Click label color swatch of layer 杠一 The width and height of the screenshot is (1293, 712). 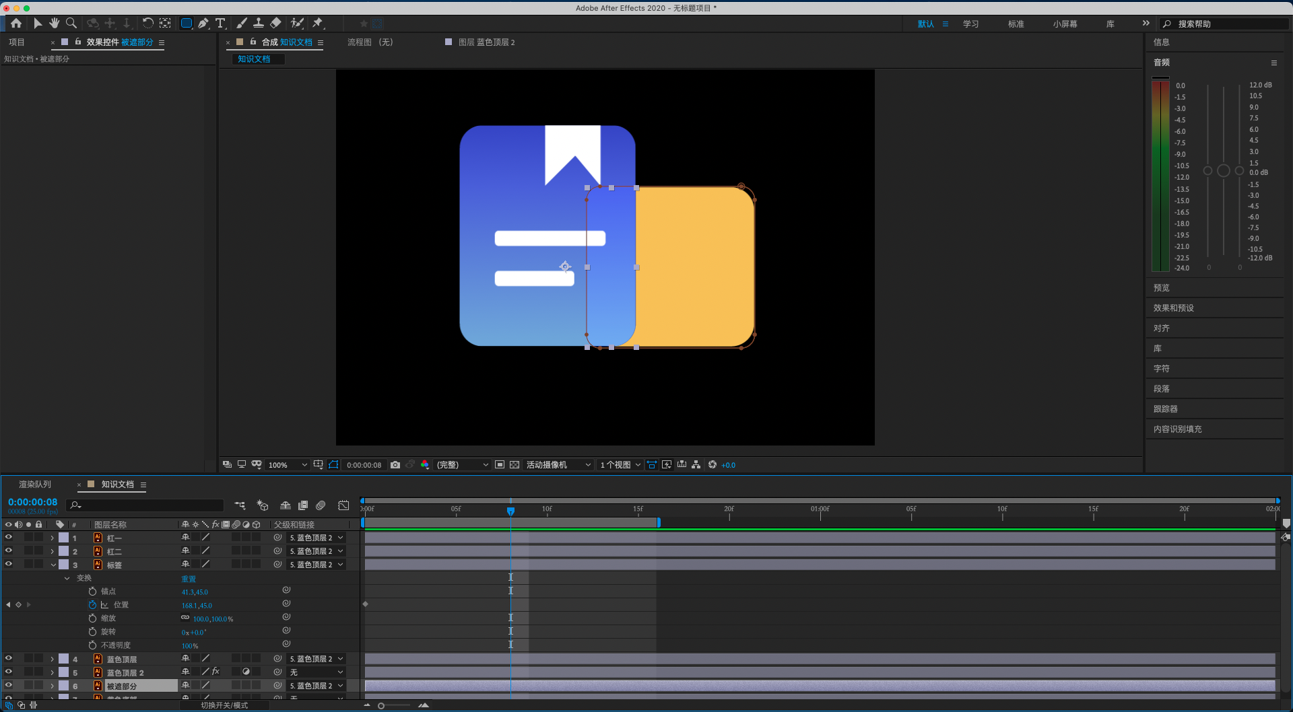click(64, 538)
